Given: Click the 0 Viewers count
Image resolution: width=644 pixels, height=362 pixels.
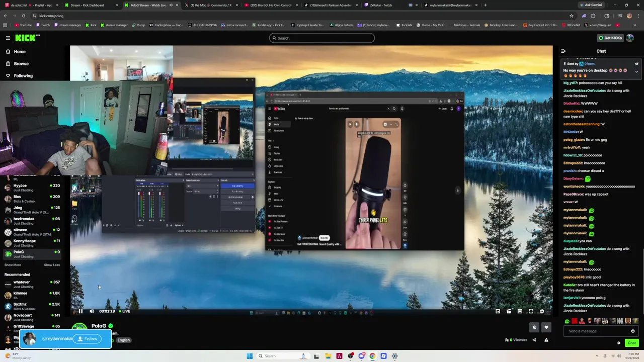Looking at the screenshot, I should tap(516, 340).
